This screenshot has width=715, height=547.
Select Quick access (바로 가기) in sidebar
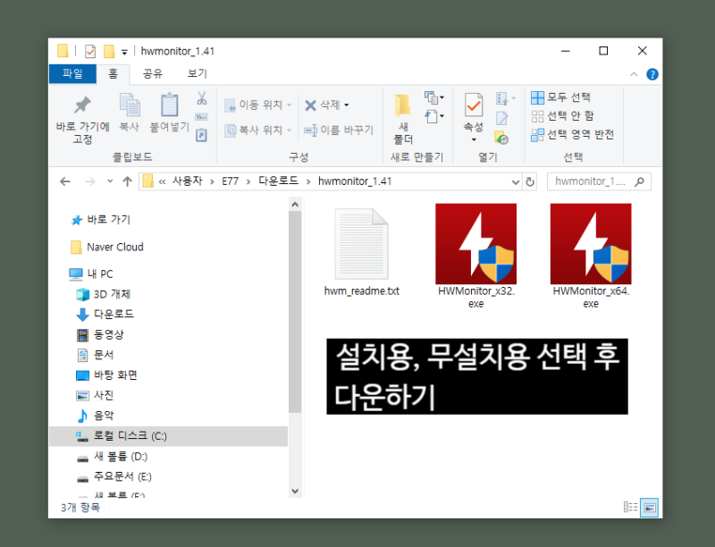pyautogui.click(x=101, y=220)
